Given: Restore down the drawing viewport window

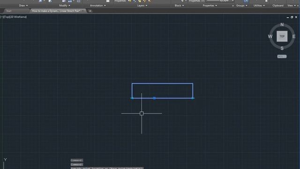Looking at the screenshot, I should point(292,17).
